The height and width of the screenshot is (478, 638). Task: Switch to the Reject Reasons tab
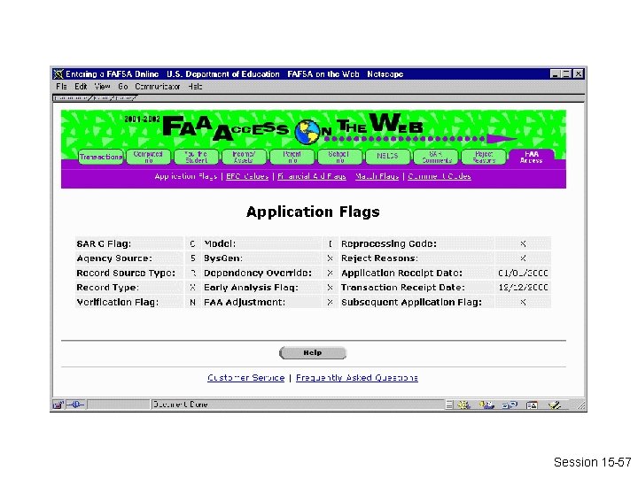pos(484,157)
